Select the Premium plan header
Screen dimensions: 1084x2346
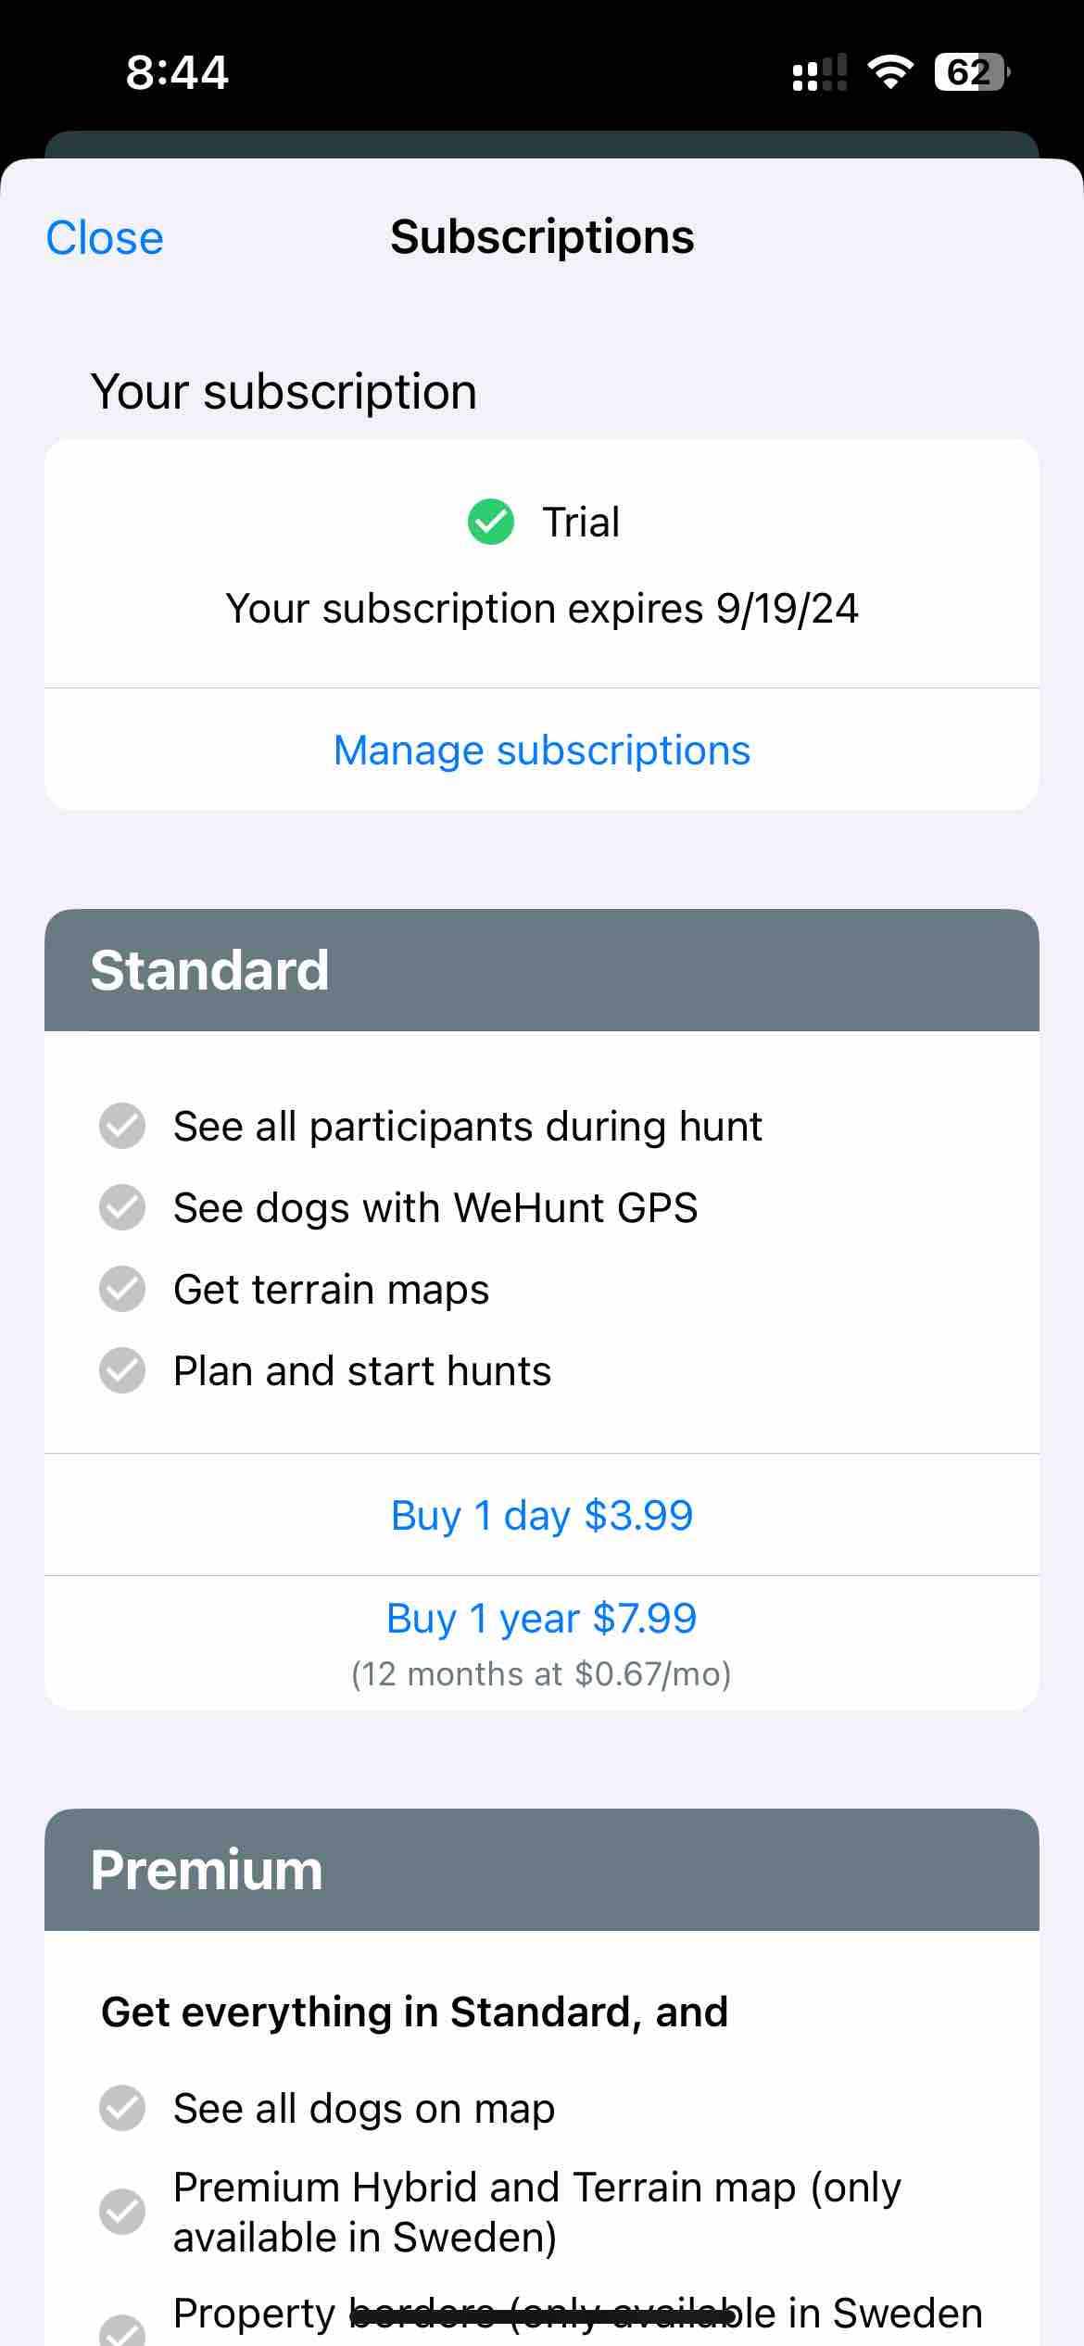pyautogui.click(x=542, y=1870)
